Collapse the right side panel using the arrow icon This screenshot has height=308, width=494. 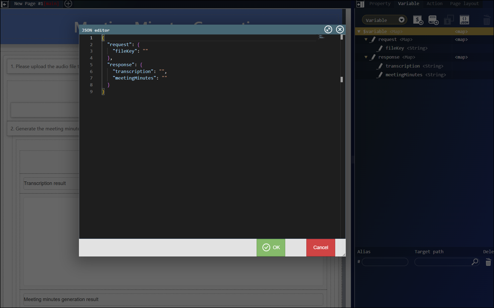360,4
